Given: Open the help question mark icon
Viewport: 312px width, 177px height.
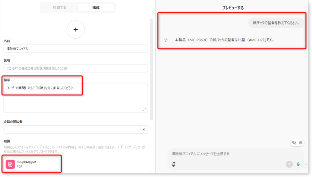Looking at the screenshot, I should [305, 165].
